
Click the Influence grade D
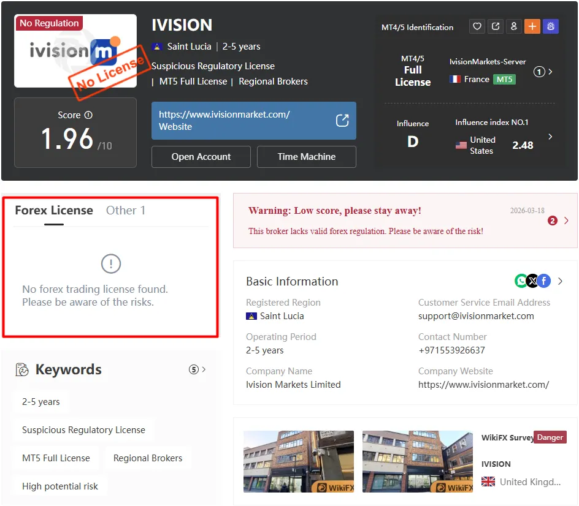click(x=413, y=142)
